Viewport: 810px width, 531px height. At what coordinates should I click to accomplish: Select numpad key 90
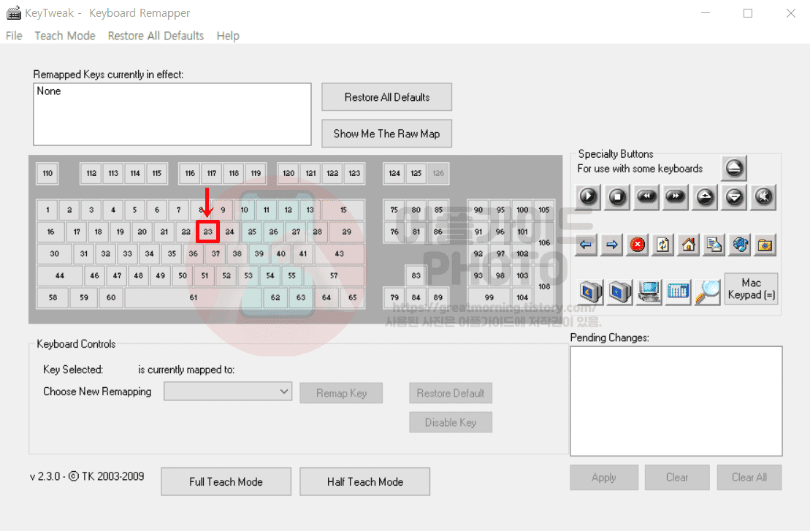[x=478, y=210]
